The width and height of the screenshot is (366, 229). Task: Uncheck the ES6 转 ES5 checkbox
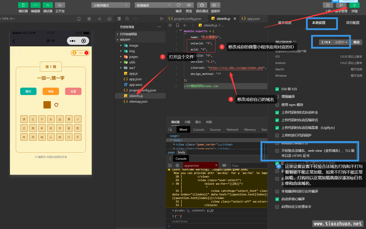277,89
